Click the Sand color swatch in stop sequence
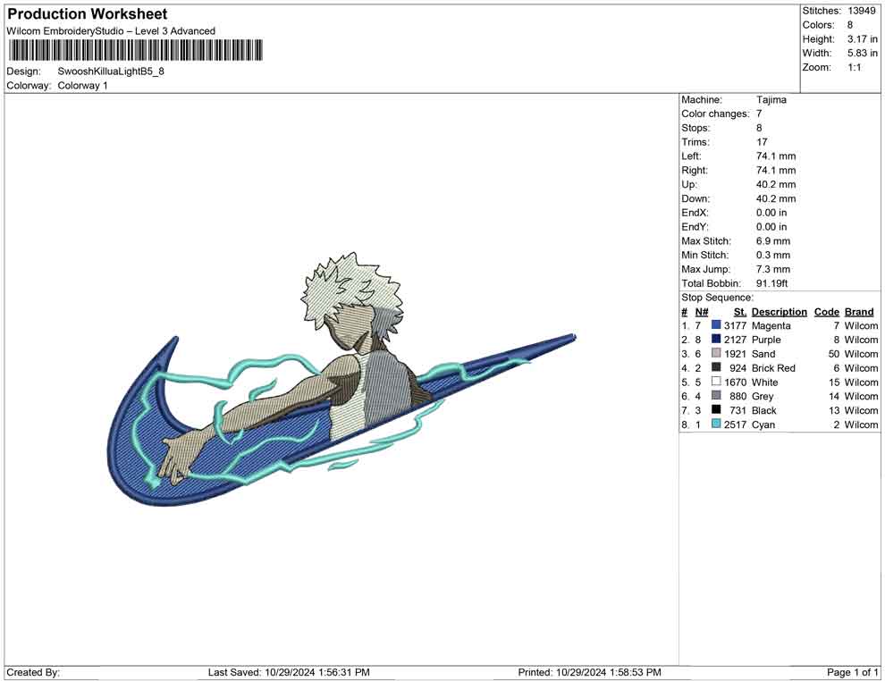The height and width of the screenshot is (681, 885). (x=716, y=353)
